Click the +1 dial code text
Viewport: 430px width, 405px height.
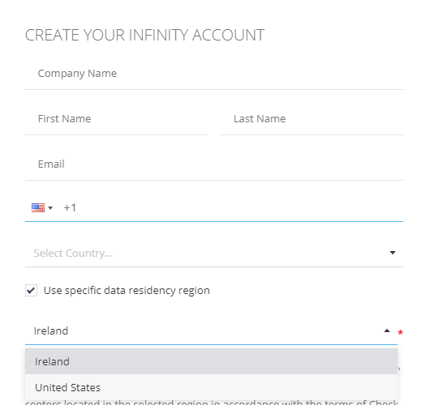70,207
